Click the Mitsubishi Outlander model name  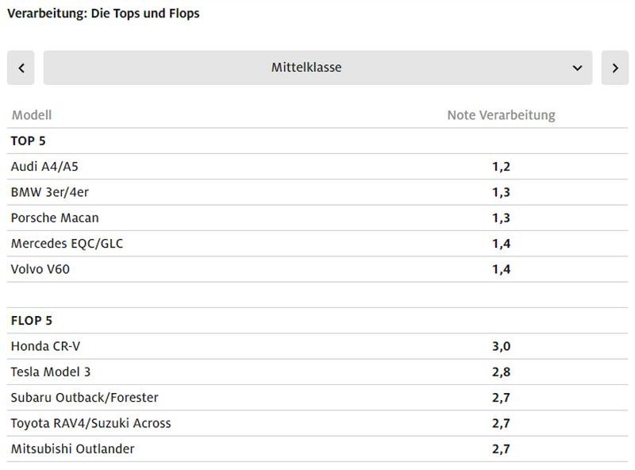[73, 449]
